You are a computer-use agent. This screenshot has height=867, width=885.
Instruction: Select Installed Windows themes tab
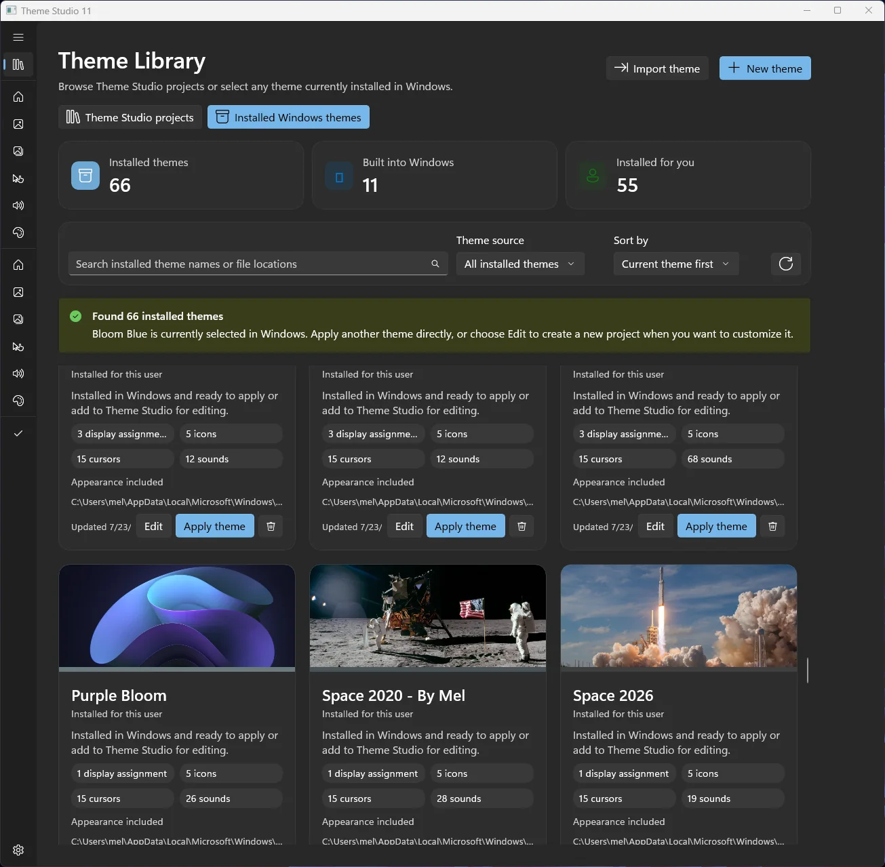[x=288, y=117]
